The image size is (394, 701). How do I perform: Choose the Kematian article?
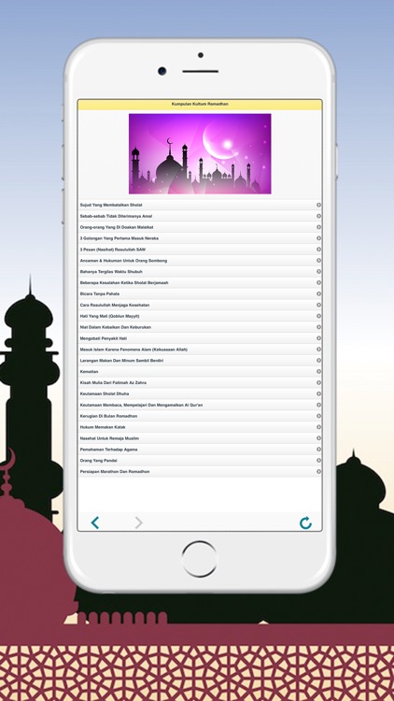(x=200, y=371)
